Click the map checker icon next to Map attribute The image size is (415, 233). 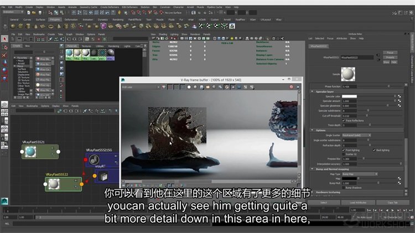click(400, 179)
